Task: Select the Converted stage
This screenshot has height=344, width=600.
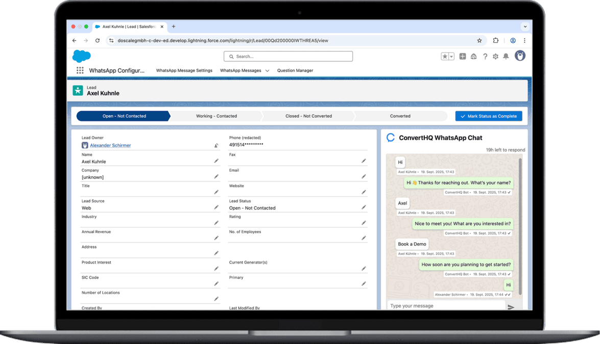Action: (400, 116)
